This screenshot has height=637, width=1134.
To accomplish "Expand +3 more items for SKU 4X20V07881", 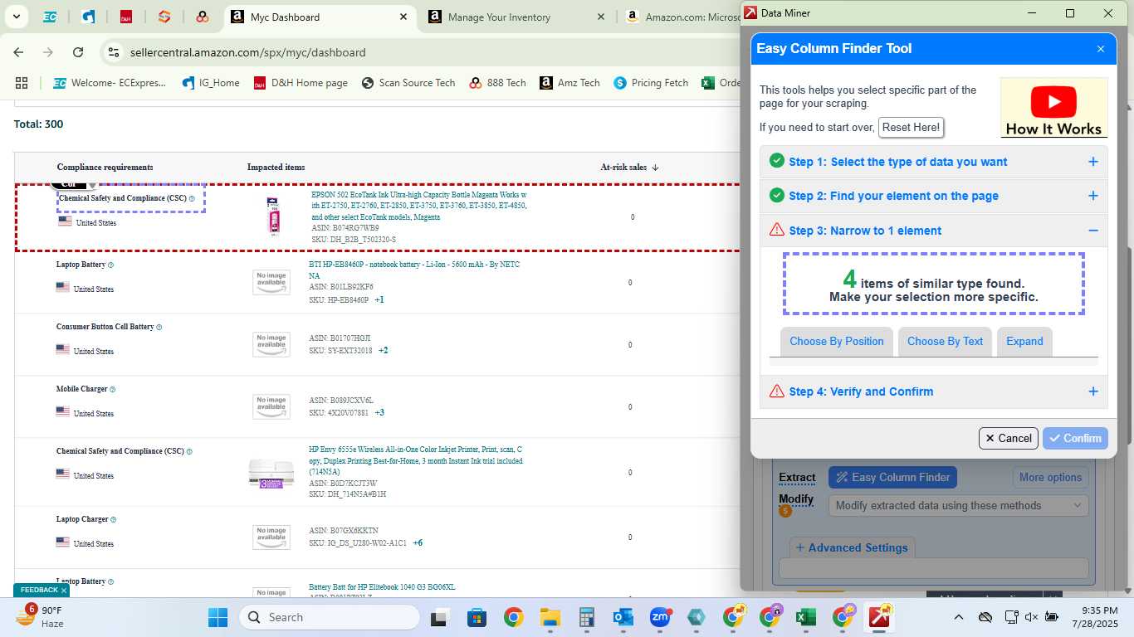I will coord(379,412).
